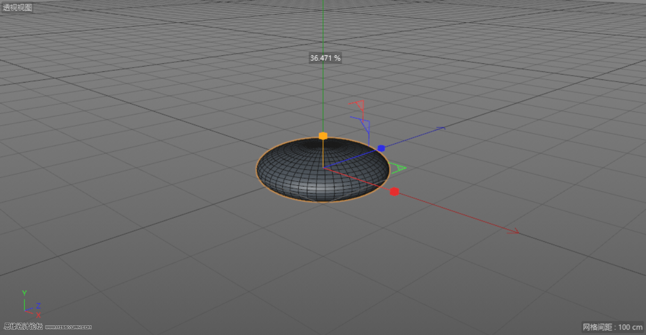Viewport: 646px width, 335px height.
Task: Click the Z label on the world axis indicator
Action: coord(38,306)
